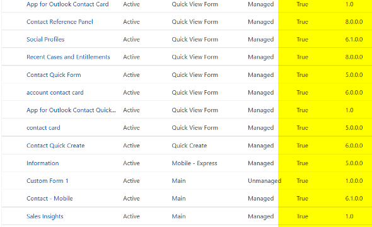This screenshot has height=227, width=372.
Task: Select version 1.0.0.0 cell for Custom Form 1
Action: tap(354, 181)
